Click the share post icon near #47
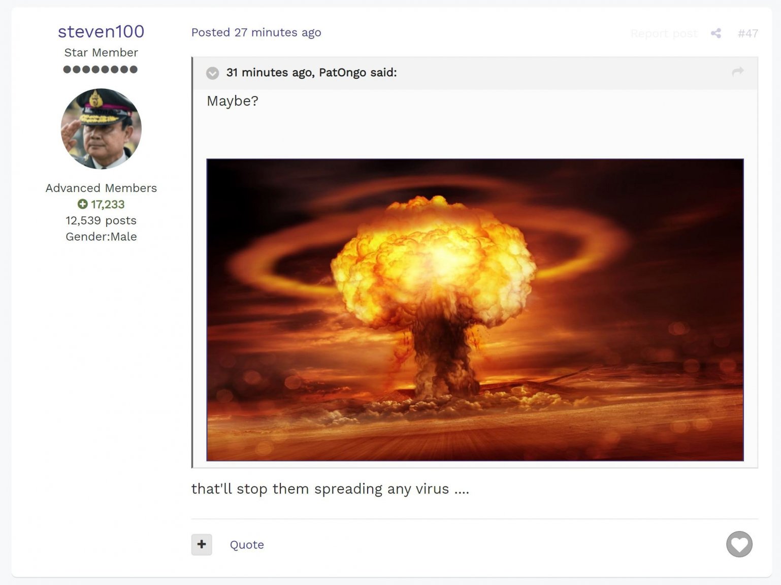Viewport: 781px width, 585px height. tap(716, 33)
